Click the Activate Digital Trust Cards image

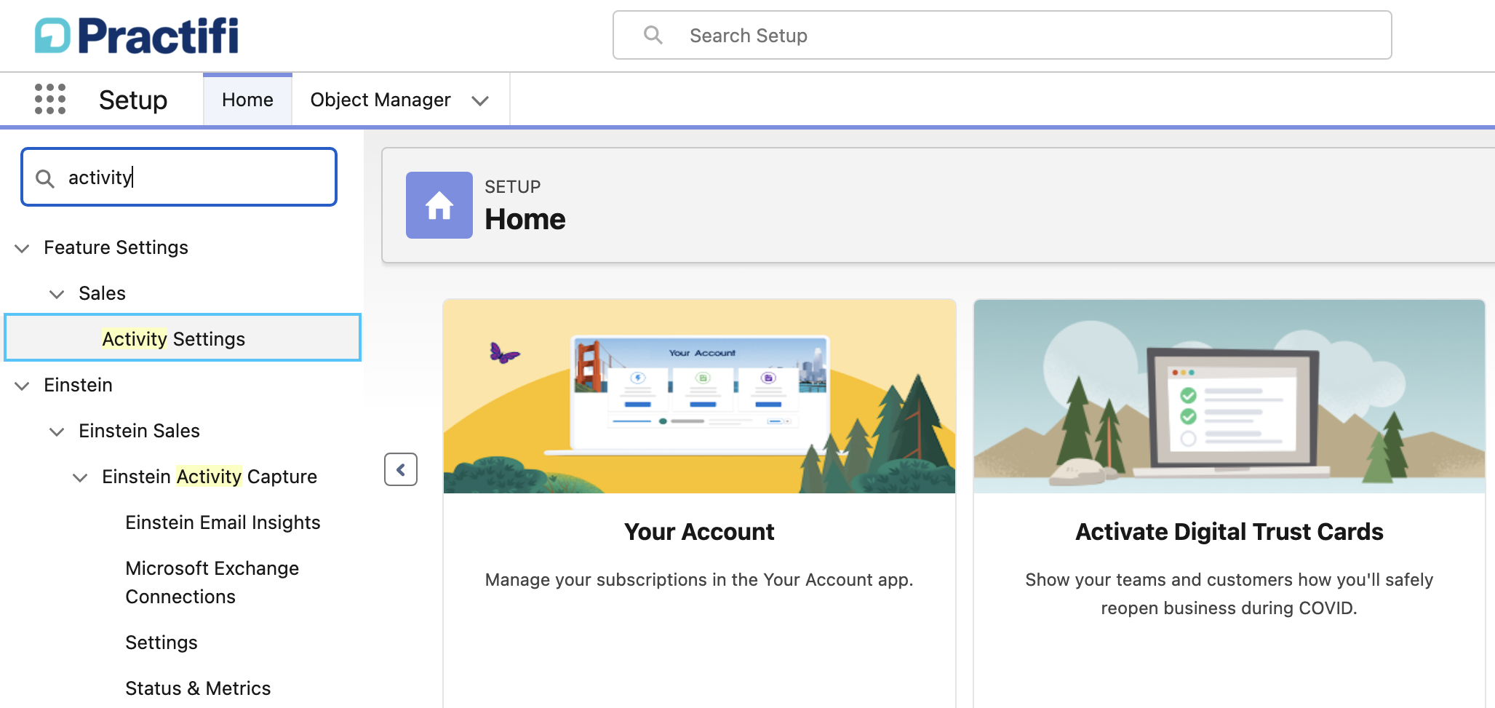point(1229,396)
